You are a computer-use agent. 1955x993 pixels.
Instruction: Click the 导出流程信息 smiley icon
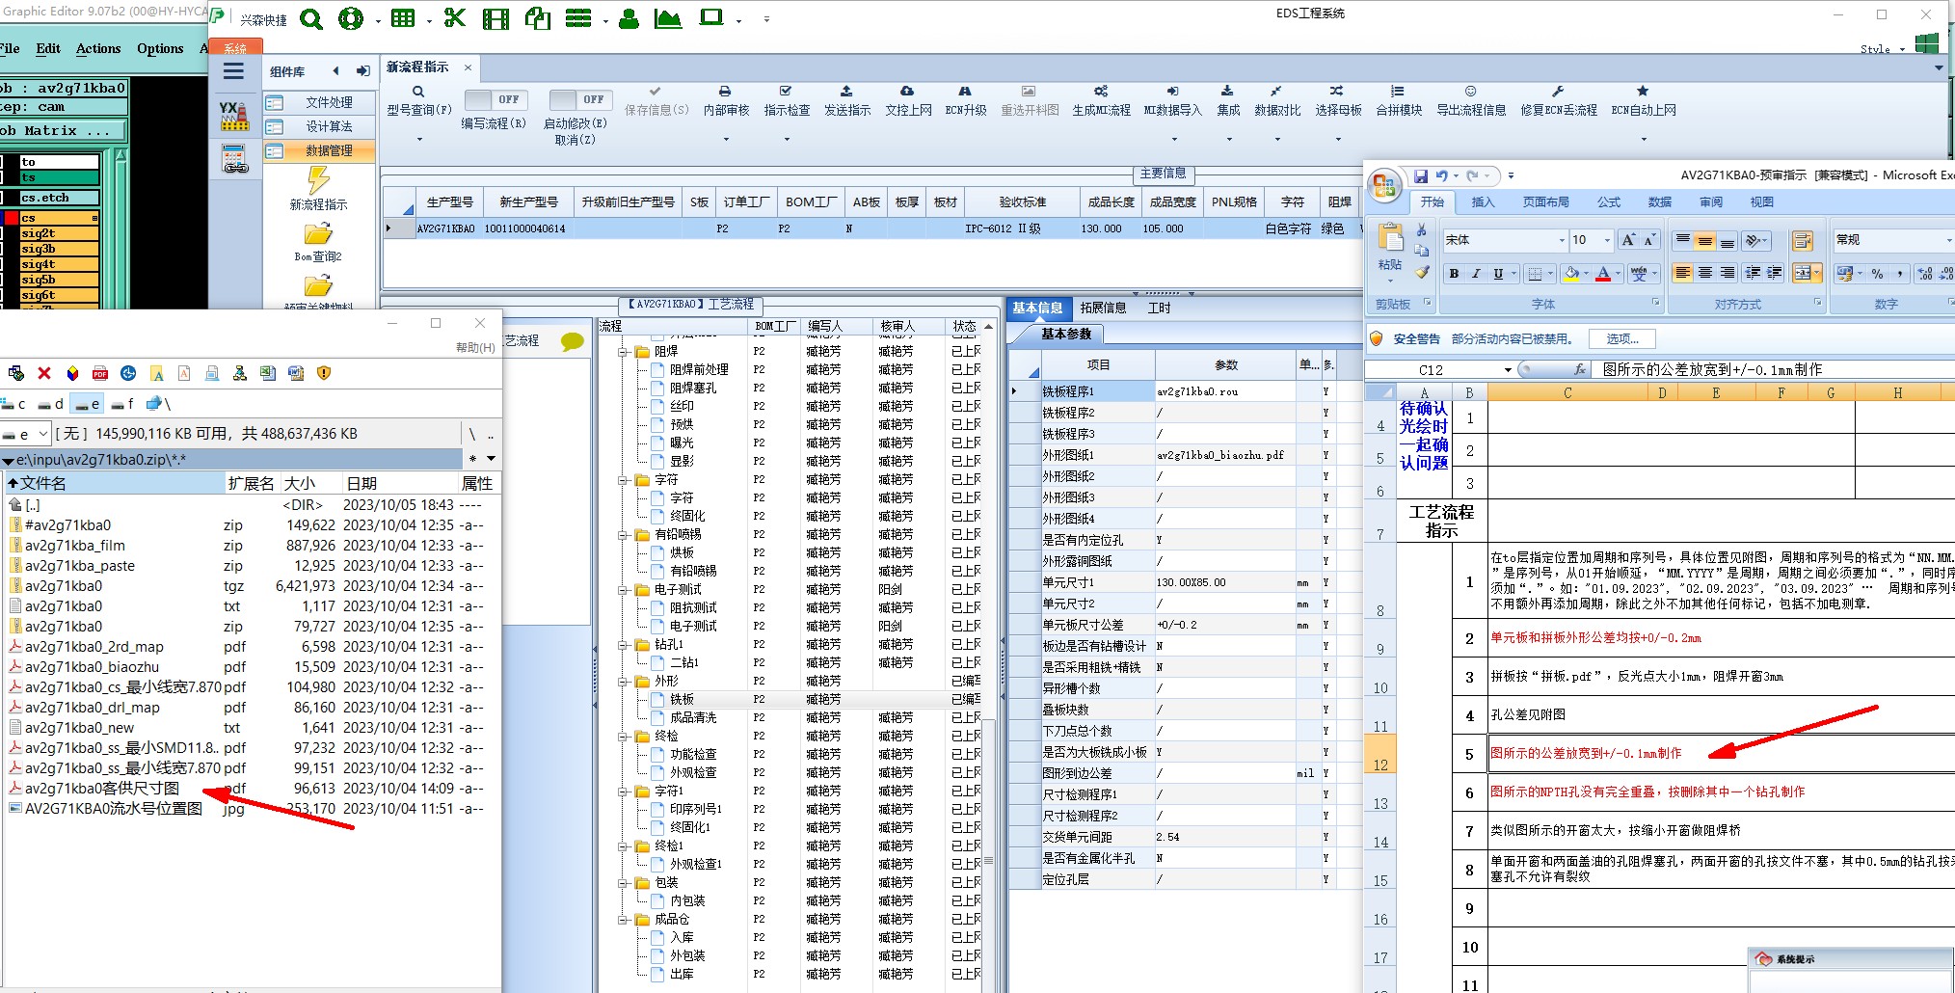pos(1470,91)
